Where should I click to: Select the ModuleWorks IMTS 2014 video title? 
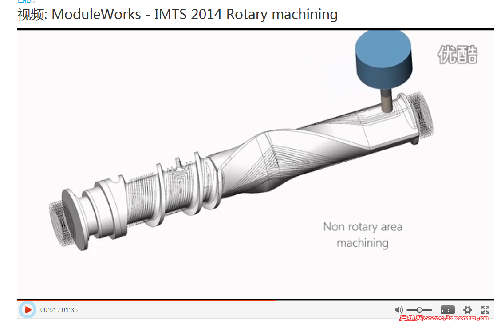point(177,15)
